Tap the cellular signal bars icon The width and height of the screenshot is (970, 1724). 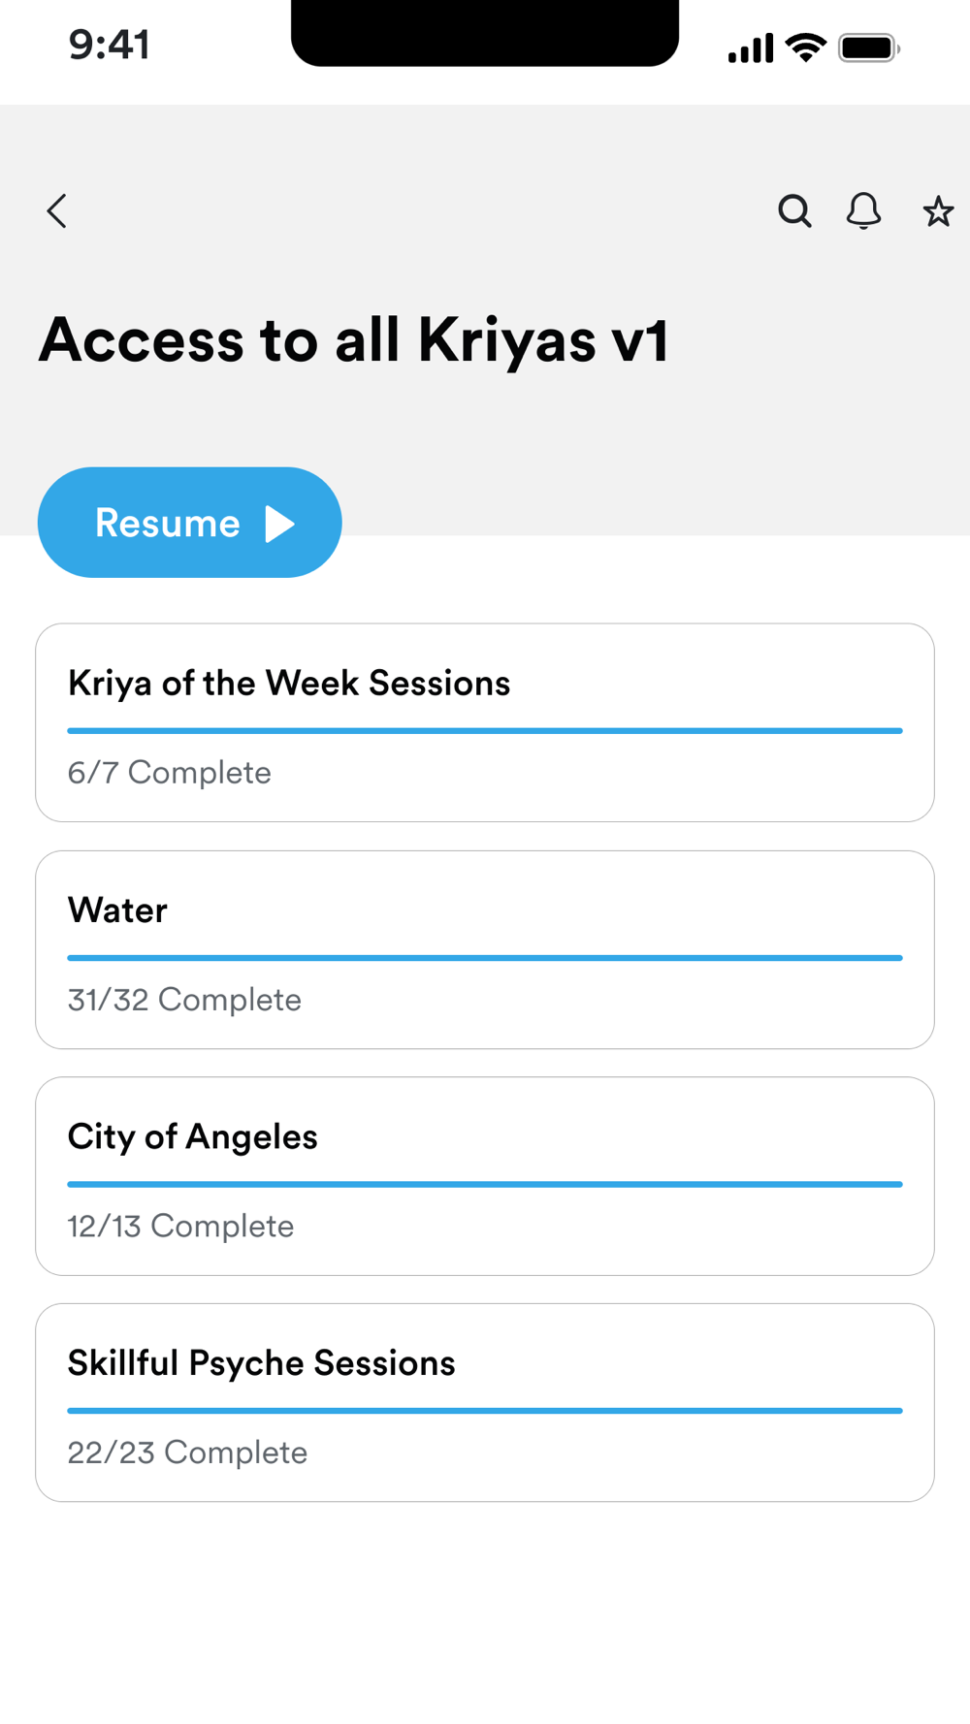click(751, 48)
